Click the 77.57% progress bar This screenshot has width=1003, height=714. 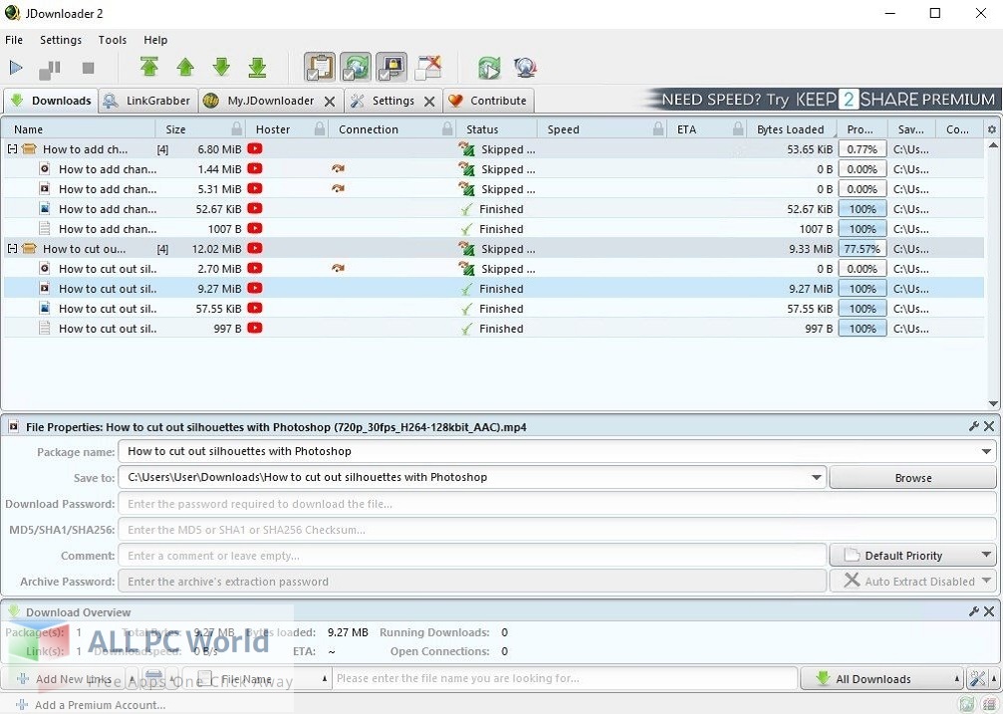[861, 248]
